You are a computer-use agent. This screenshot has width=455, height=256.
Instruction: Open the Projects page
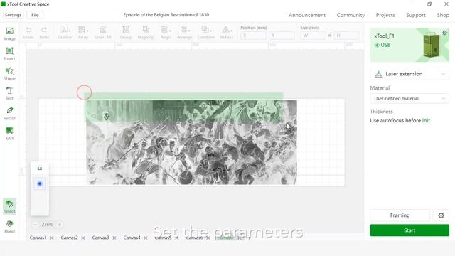point(385,15)
